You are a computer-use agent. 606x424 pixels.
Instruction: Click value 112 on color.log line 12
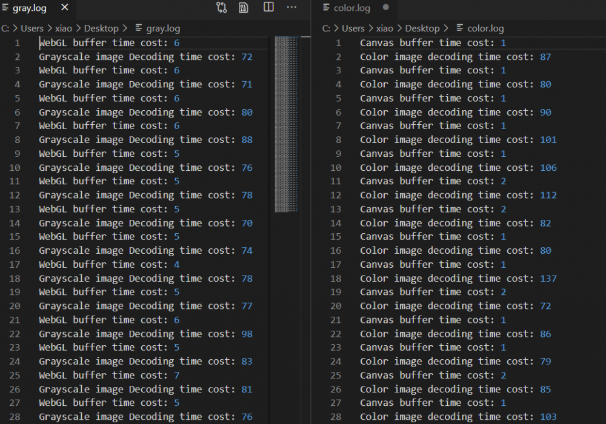[x=548, y=195]
